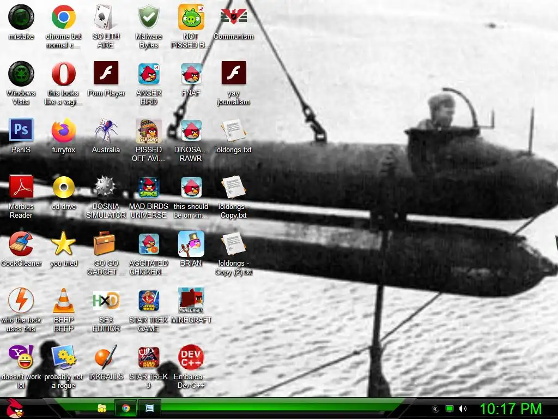
Task: Select the red Opera 'this looks like' icon
Action: tap(63, 74)
